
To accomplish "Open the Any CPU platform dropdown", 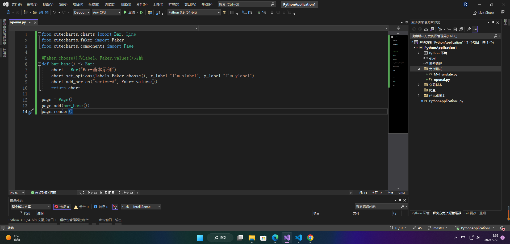I will click(106, 12).
